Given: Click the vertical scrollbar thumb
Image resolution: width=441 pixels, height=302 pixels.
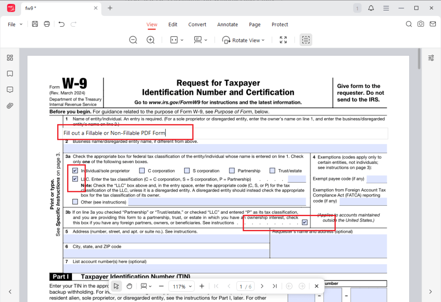Looking at the screenshot, I should pyautogui.click(x=419, y=59).
